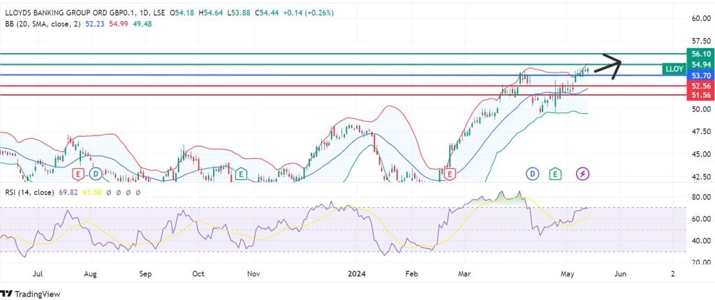Open the red earnings marker in late February
The image size is (715, 300).
click(450, 174)
